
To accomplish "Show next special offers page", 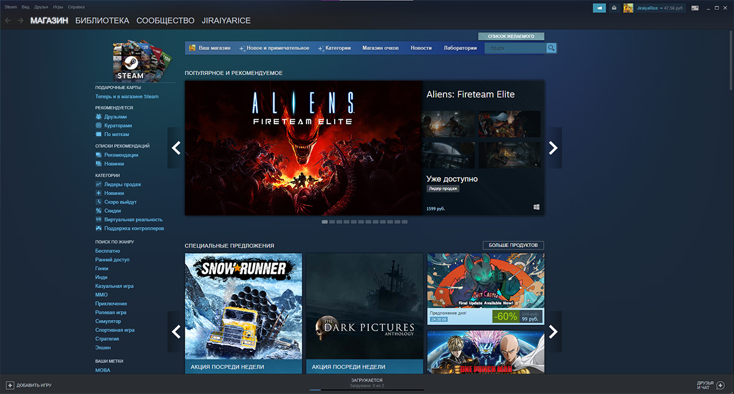I will click(553, 332).
